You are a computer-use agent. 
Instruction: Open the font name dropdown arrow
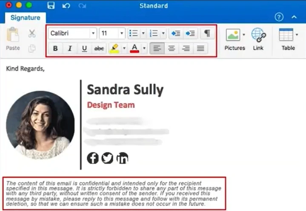93,33
